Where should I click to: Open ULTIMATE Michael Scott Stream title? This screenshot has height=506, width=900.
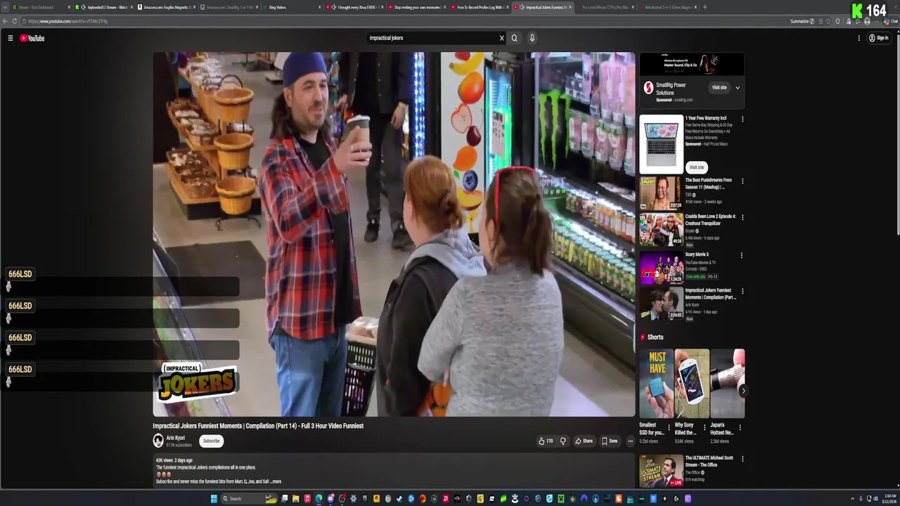pos(709,461)
